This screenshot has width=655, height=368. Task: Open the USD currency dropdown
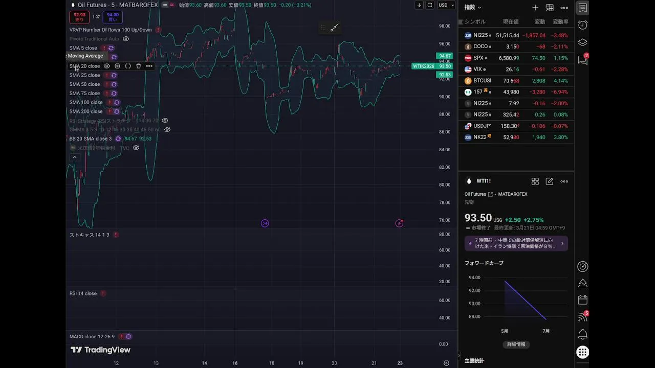[x=446, y=5]
